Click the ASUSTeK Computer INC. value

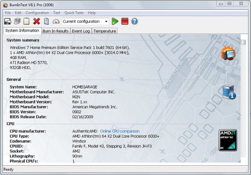(x=94, y=92)
